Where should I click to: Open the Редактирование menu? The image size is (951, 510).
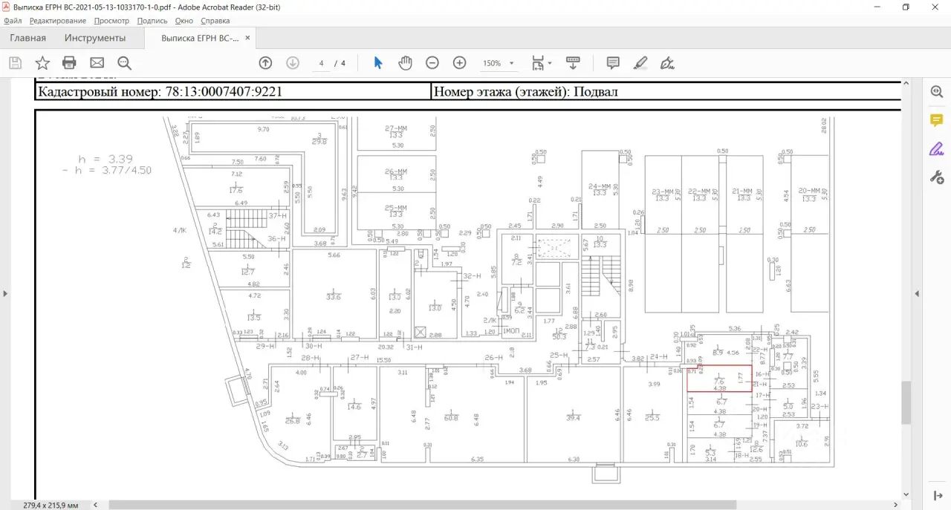click(x=58, y=21)
